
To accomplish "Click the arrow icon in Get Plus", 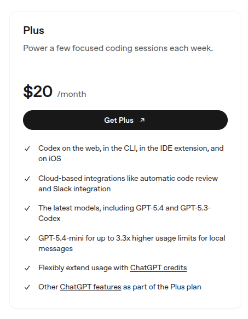I will (142, 120).
